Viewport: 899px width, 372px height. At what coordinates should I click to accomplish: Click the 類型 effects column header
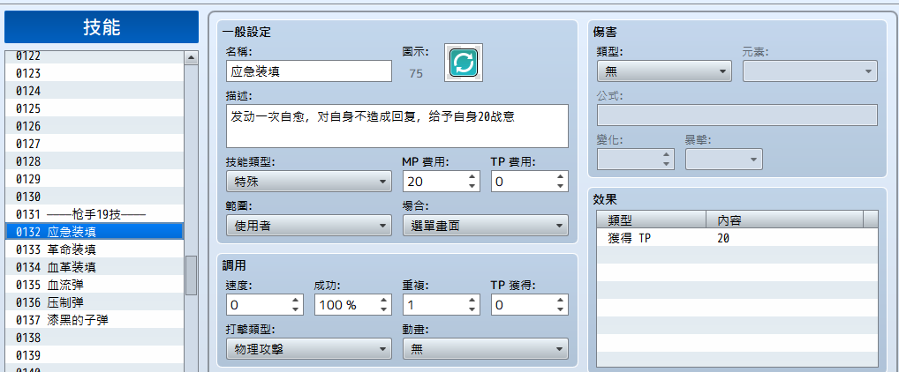pyautogui.click(x=652, y=219)
